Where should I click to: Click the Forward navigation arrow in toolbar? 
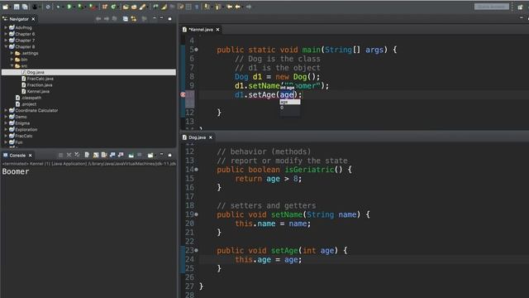[249, 7]
